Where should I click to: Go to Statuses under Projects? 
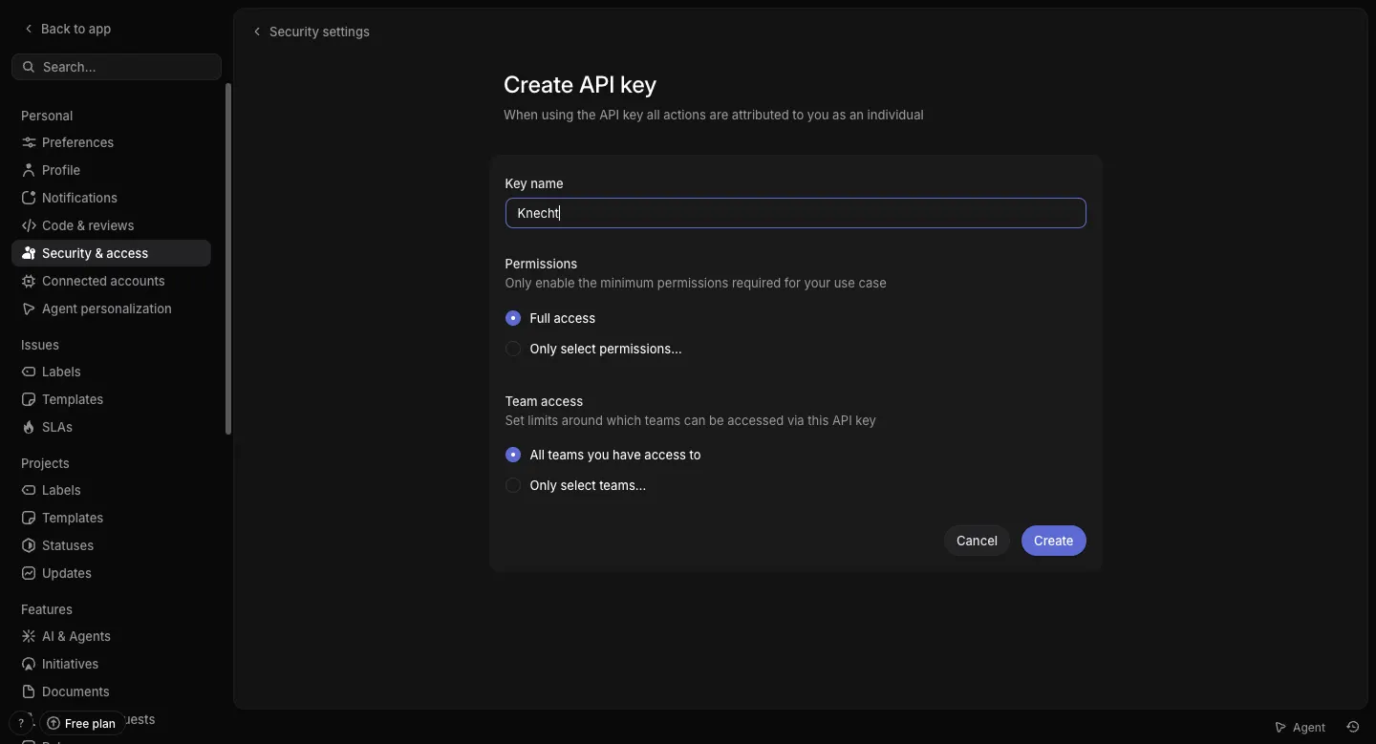coord(111,545)
